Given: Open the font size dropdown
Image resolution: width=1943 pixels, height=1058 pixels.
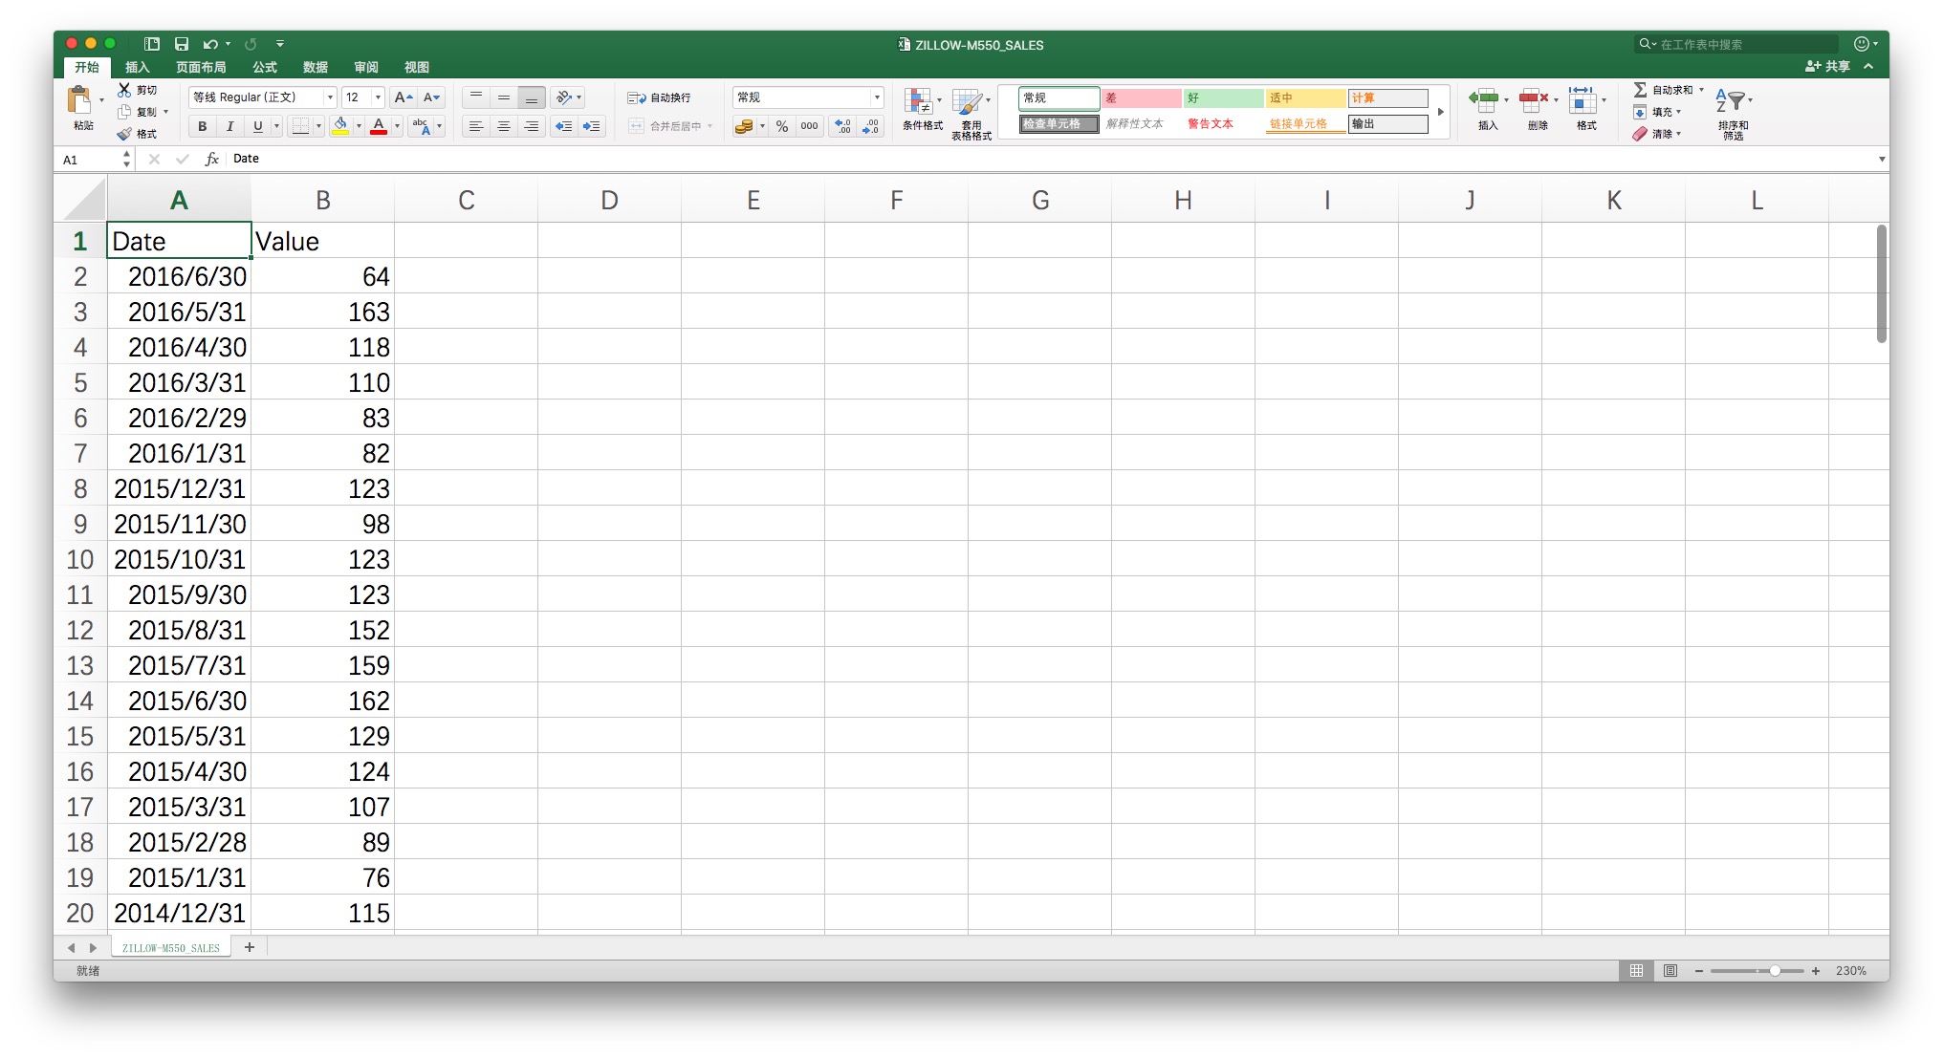Looking at the screenshot, I should (x=378, y=97).
